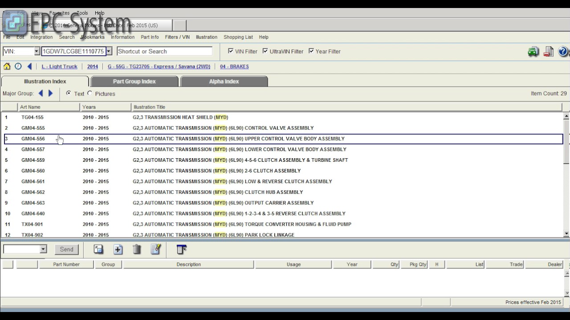The height and width of the screenshot is (320, 570).
Task: Open the Part Info menu
Action: (150, 37)
